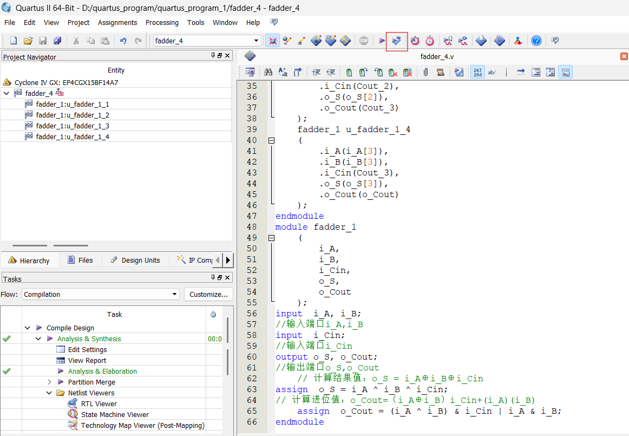Select the Hierarchy tab
The height and width of the screenshot is (436, 629).
tap(29, 261)
